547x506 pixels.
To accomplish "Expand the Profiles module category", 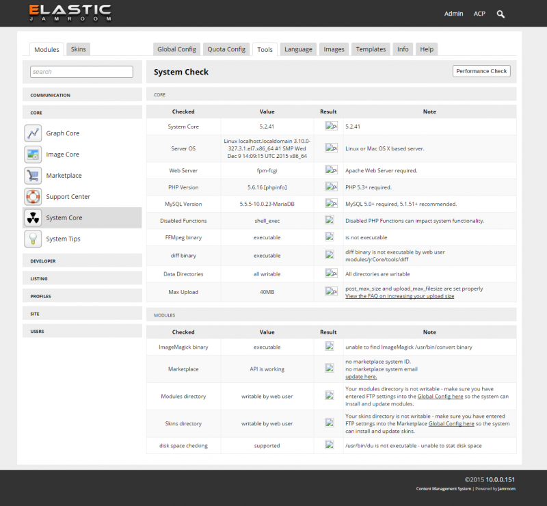I will pos(40,296).
